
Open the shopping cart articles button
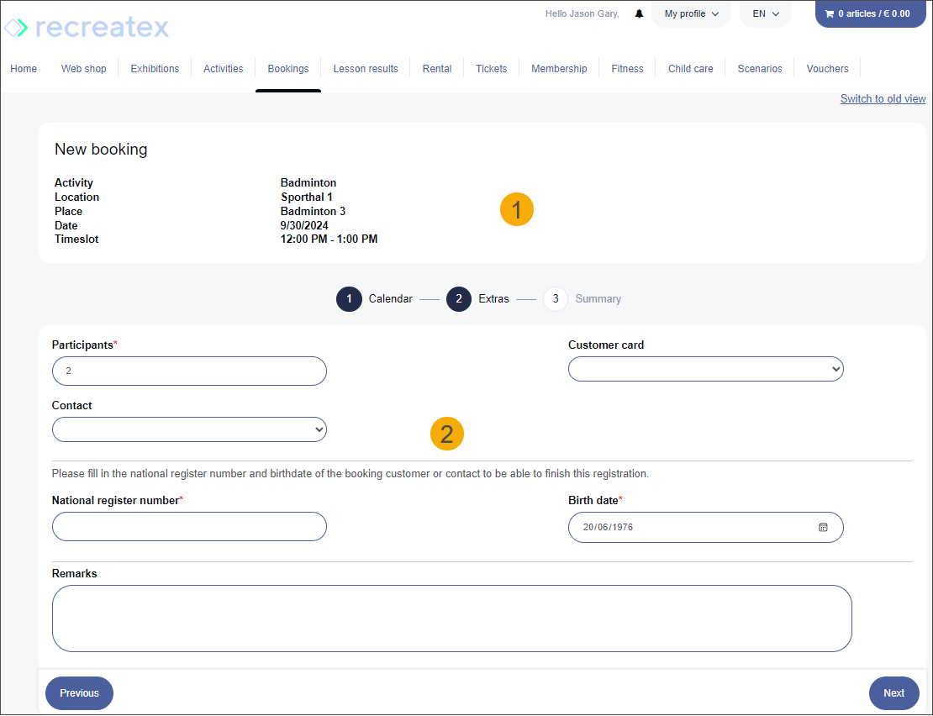(x=870, y=14)
